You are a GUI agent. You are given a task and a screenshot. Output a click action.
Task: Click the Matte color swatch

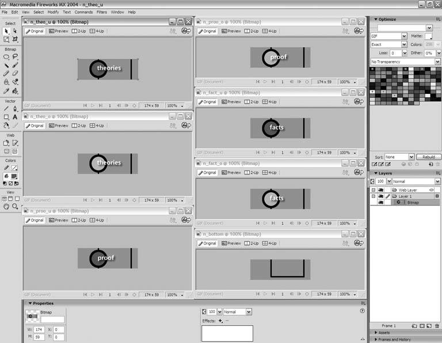tap(429, 36)
